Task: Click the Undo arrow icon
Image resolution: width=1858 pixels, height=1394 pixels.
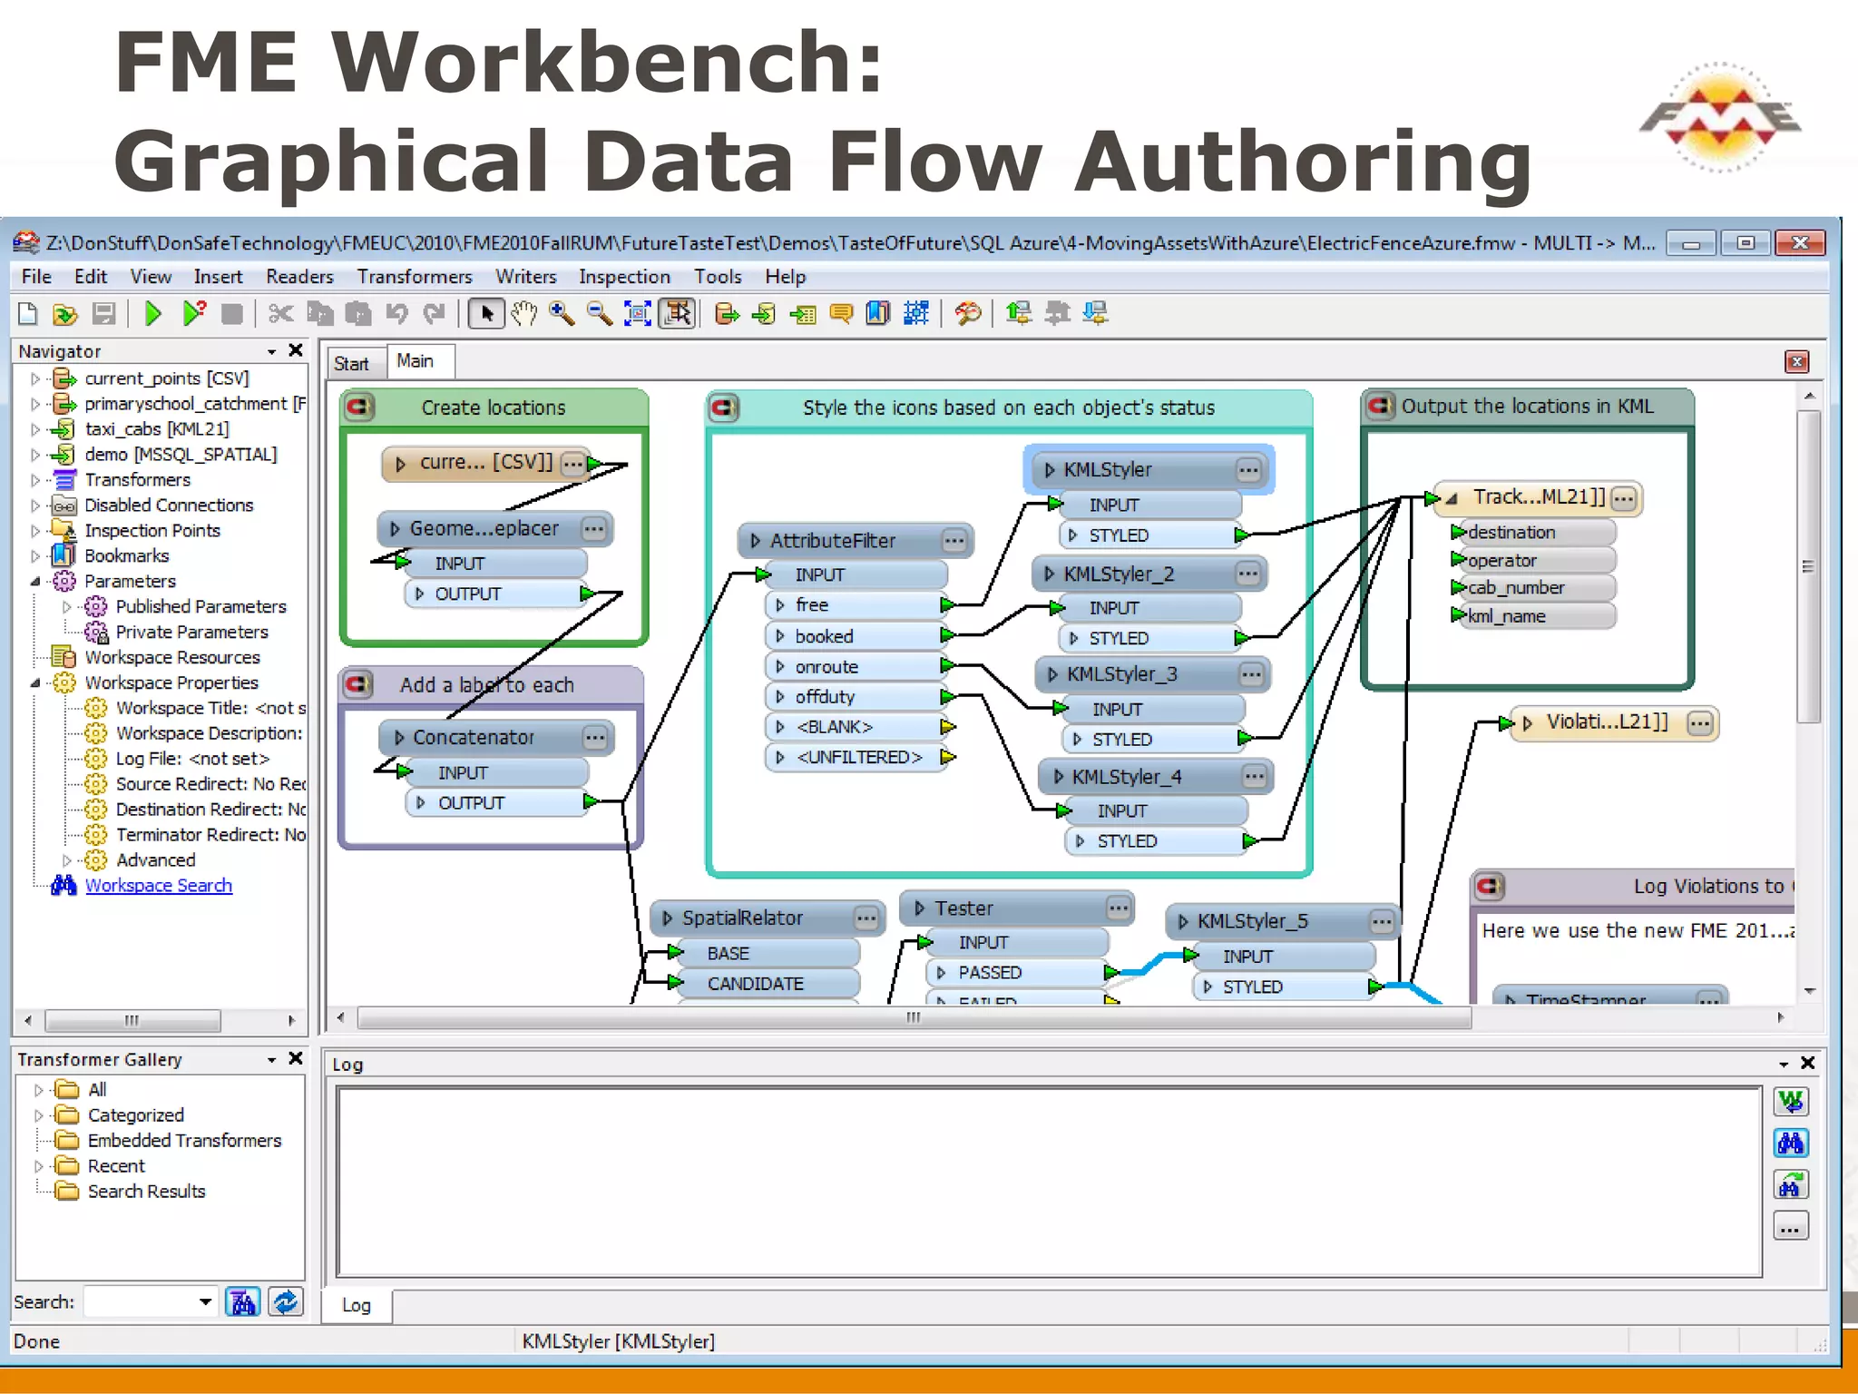Action: point(396,314)
